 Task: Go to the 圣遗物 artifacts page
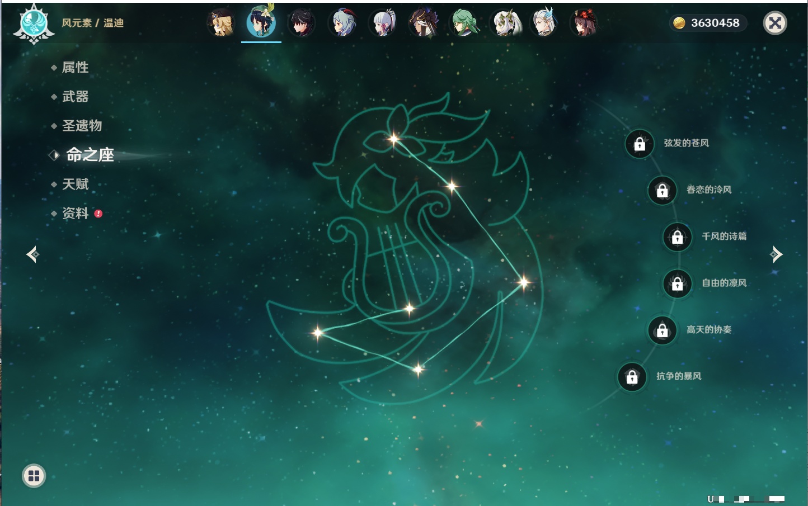(x=82, y=126)
